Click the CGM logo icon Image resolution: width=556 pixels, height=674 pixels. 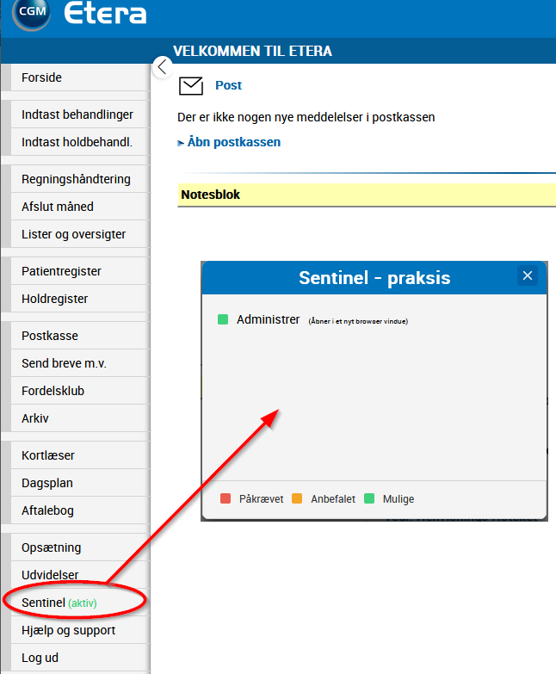31,13
